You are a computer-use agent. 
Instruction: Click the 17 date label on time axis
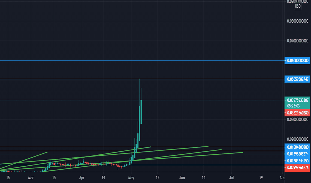(157, 178)
